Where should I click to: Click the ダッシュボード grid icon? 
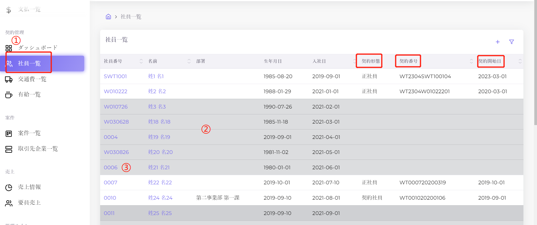9,48
